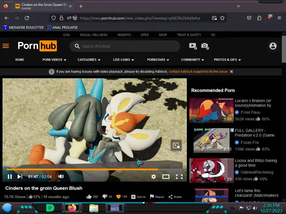
Task: View site security via padlock icon
Action: 61,18
